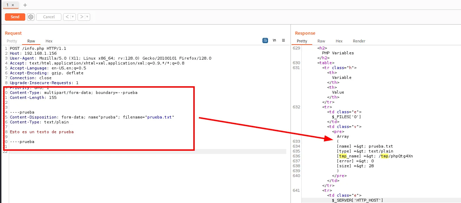The width and height of the screenshot is (461, 203).
Task: Open the back history dropdown arrow
Action: click(73, 17)
